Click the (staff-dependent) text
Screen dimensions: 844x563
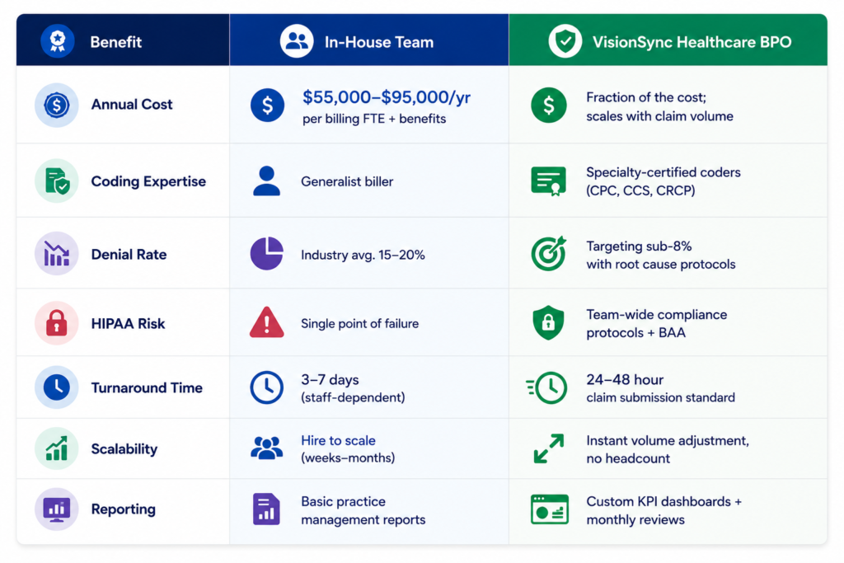click(x=353, y=397)
